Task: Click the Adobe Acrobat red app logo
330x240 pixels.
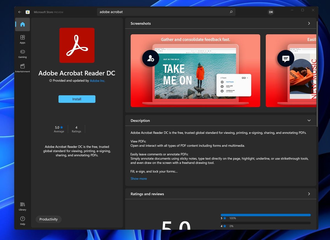Action: tap(77, 45)
